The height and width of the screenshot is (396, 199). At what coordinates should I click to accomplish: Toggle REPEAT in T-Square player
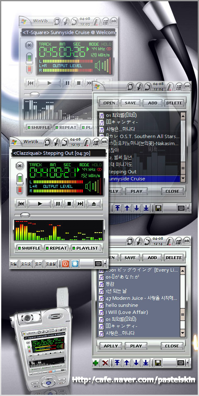(66, 127)
